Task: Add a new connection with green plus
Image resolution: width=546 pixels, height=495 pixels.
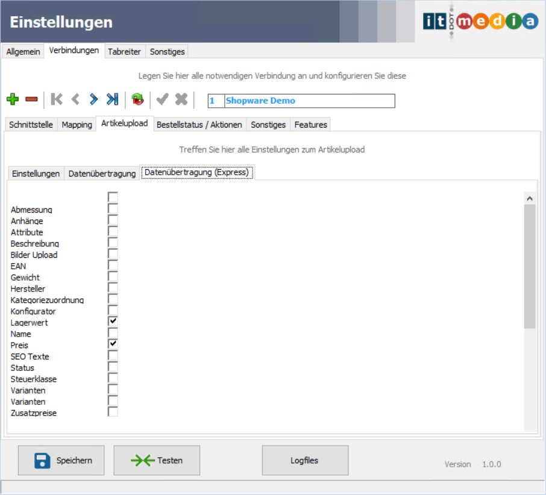Action: click(13, 99)
